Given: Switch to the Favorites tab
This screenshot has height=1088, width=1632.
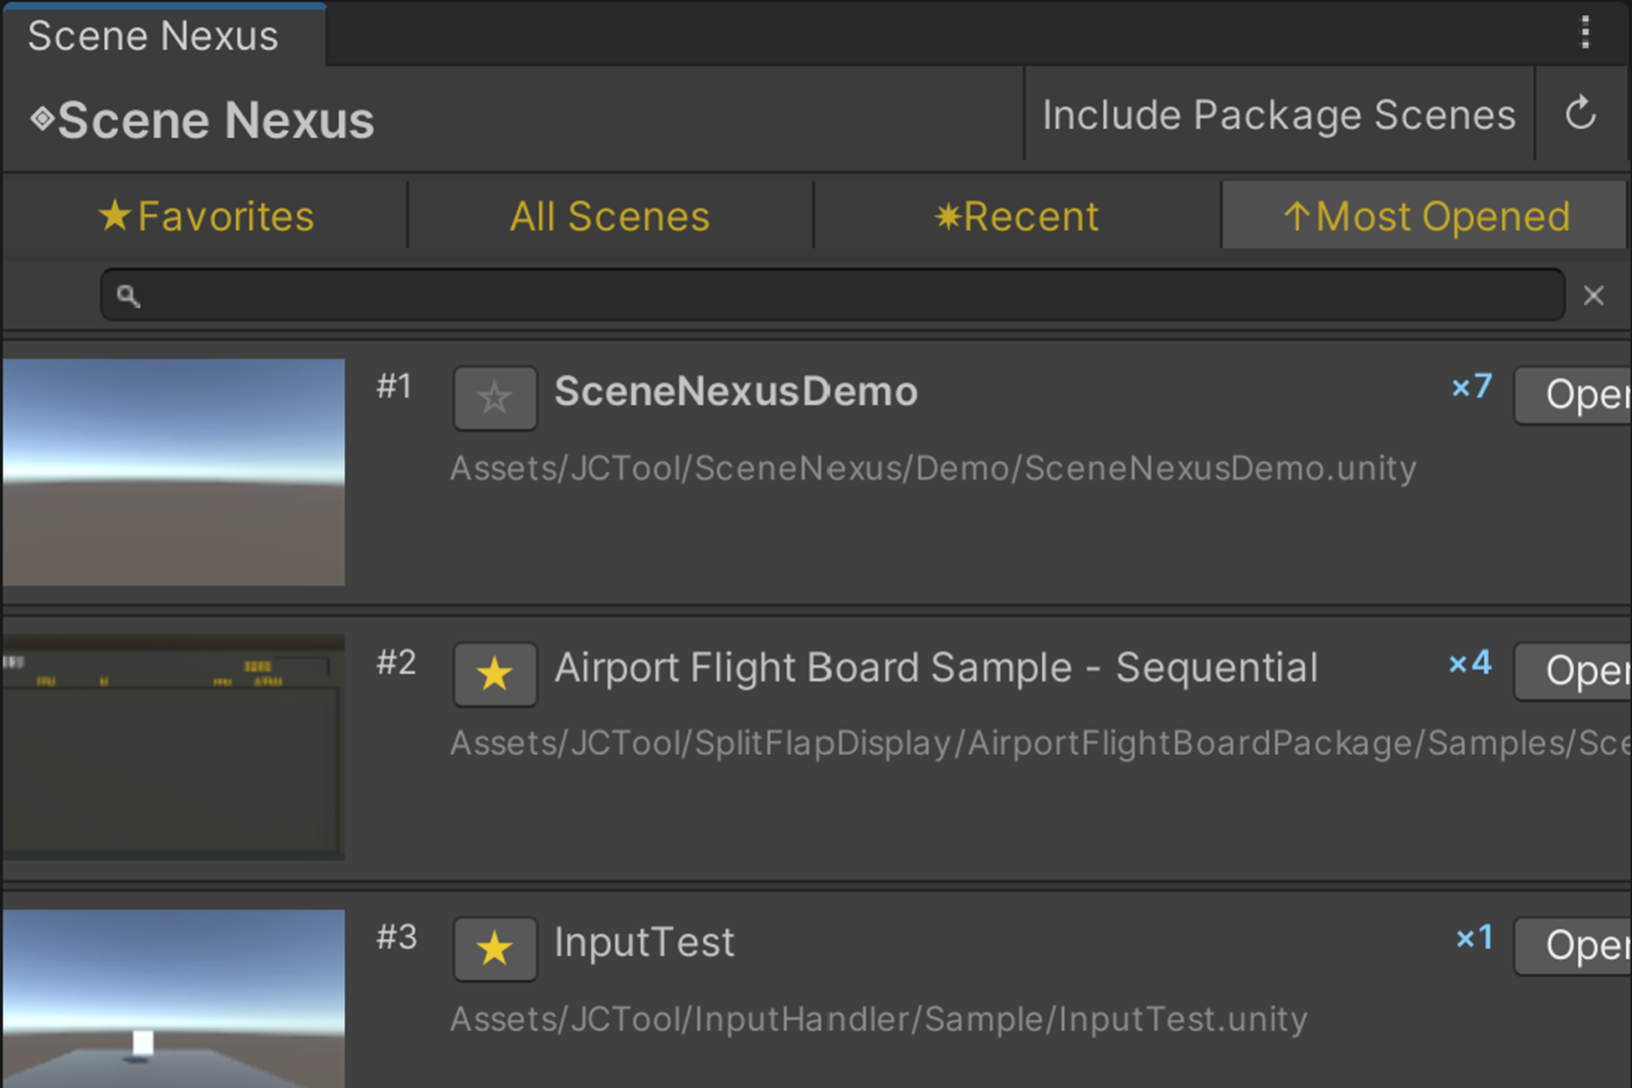Looking at the screenshot, I should [206, 216].
